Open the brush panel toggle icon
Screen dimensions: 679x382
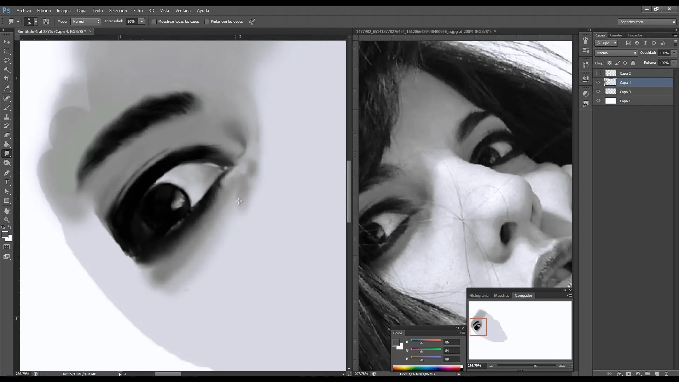[x=46, y=22]
